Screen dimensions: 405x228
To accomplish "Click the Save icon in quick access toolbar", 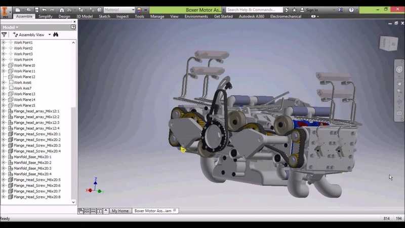I will [x=35, y=10].
